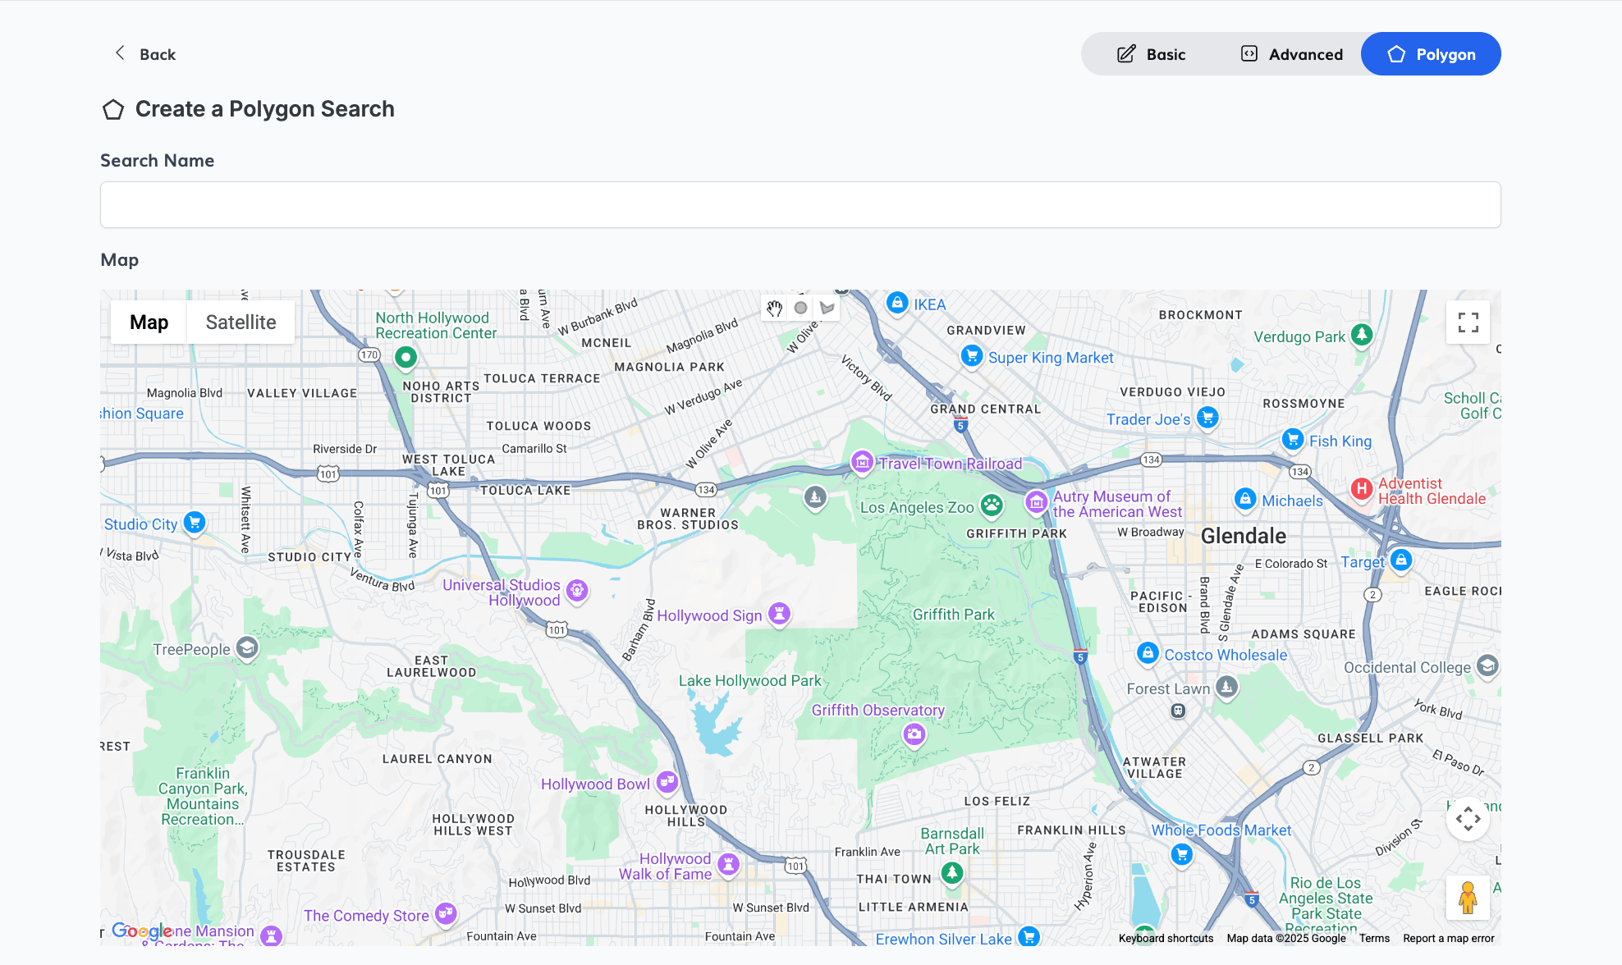Click the Studio City shopping marker

(x=195, y=523)
